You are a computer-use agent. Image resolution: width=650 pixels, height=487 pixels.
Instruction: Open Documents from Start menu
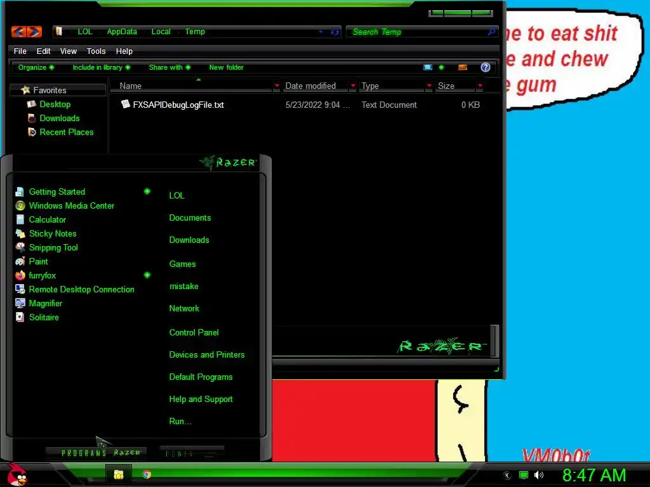click(x=190, y=218)
